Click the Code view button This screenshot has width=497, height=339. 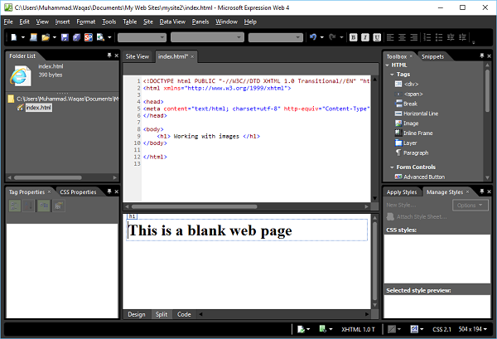(184, 315)
